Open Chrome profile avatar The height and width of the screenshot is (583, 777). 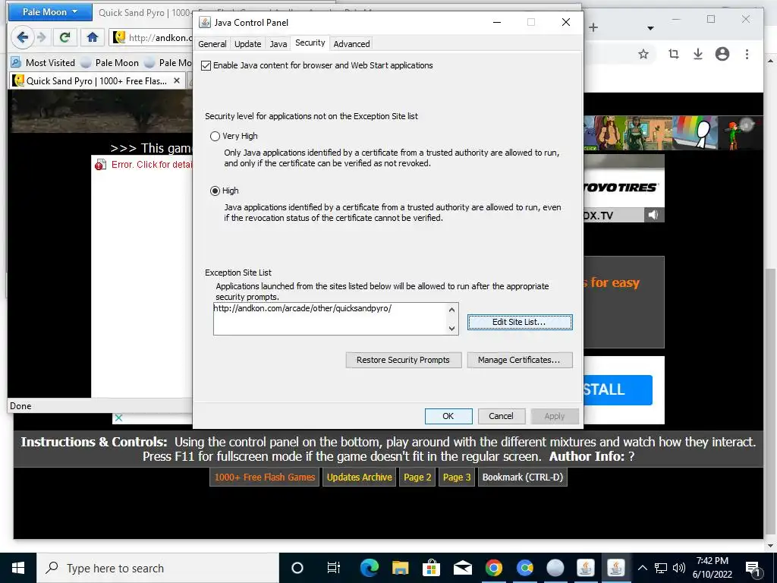(x=722, y=54)
